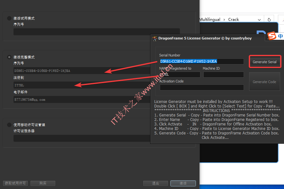The height and width of the screenshot is (189, 284).
Task: Toggle the 中 Chinese input mode indicator
Action: (x=280, y=36)
